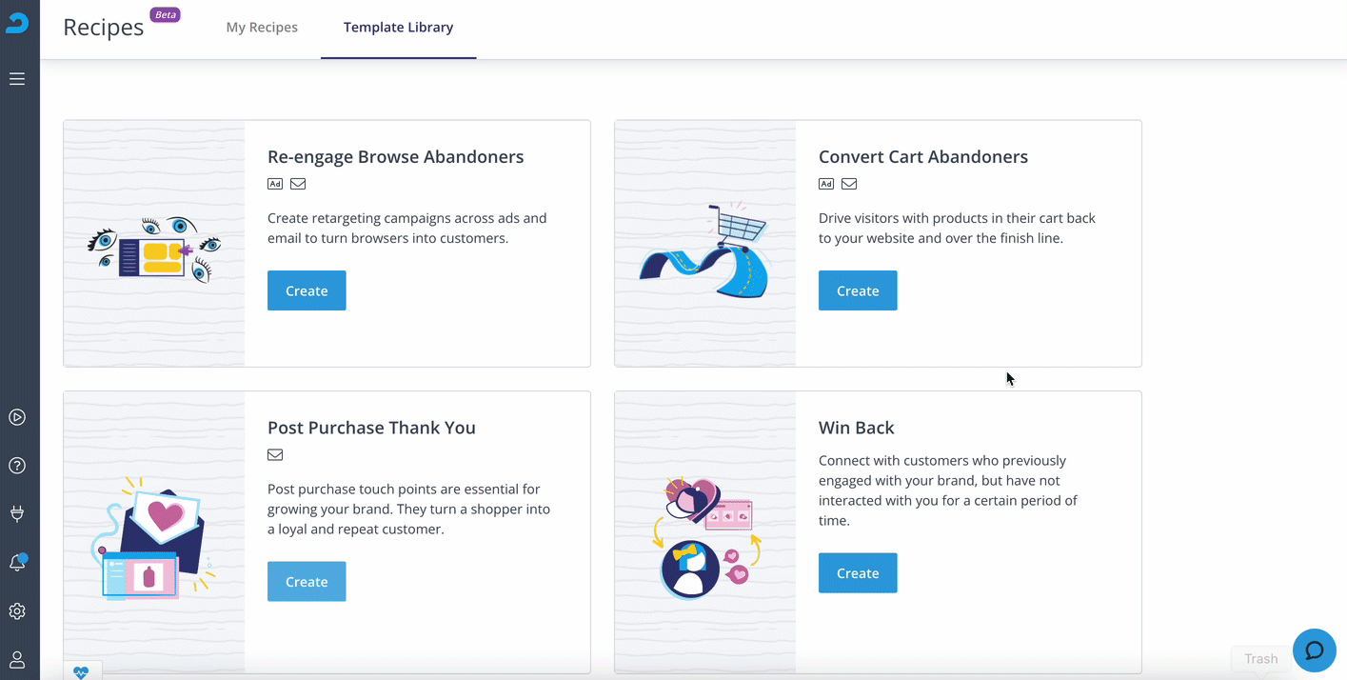The image size is (1347, 680).
Task: Open the help question mark icon
Action: coord(17,466)
